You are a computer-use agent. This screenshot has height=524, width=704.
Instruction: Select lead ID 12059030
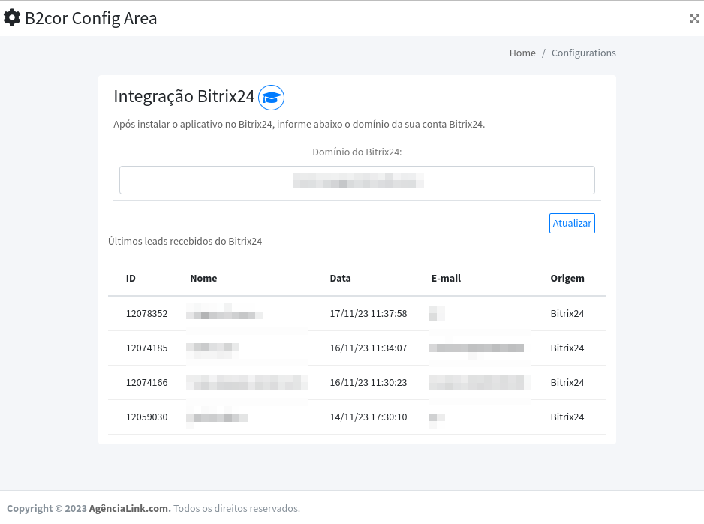146,417
